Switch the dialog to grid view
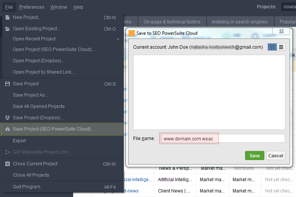 pyautogui.click(x=272, y=47)
